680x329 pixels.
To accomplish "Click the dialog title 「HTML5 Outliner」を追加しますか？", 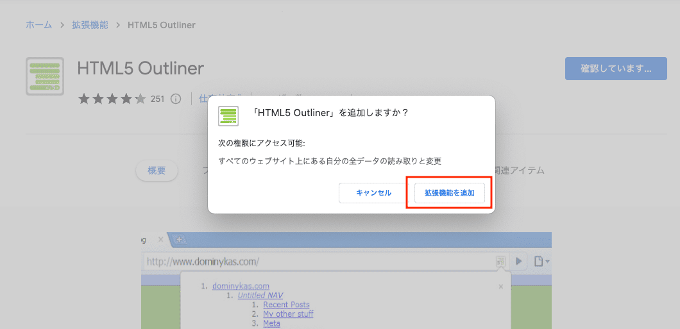I will pos(330,113).
